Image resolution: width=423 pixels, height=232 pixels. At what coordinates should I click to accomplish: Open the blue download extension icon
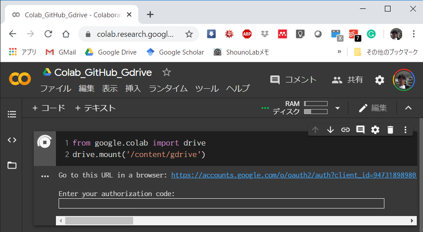211,34
